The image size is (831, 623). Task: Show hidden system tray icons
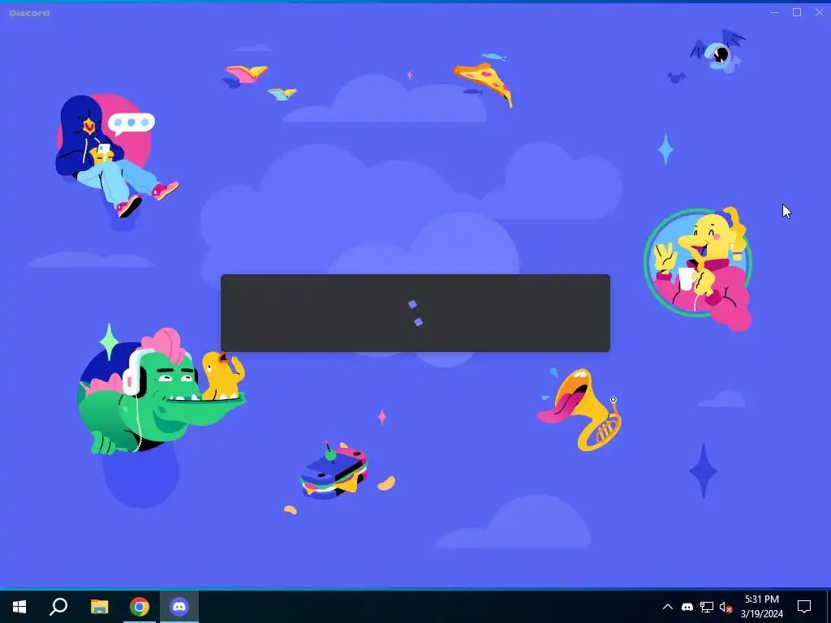[x=668, y=607]
